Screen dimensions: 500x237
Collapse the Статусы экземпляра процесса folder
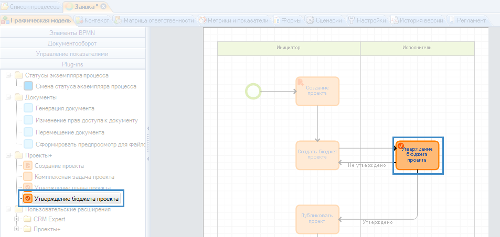tap(8, 75)
